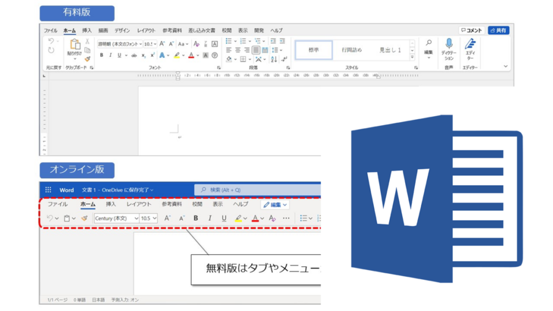This screenshot has height=311, width=553.
Task: Open the app launcher grid in Word Online
Action: [49, 190]
